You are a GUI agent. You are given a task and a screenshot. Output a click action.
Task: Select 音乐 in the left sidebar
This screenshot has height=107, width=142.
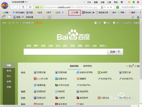pyautogui.click(x=9, y=76)
